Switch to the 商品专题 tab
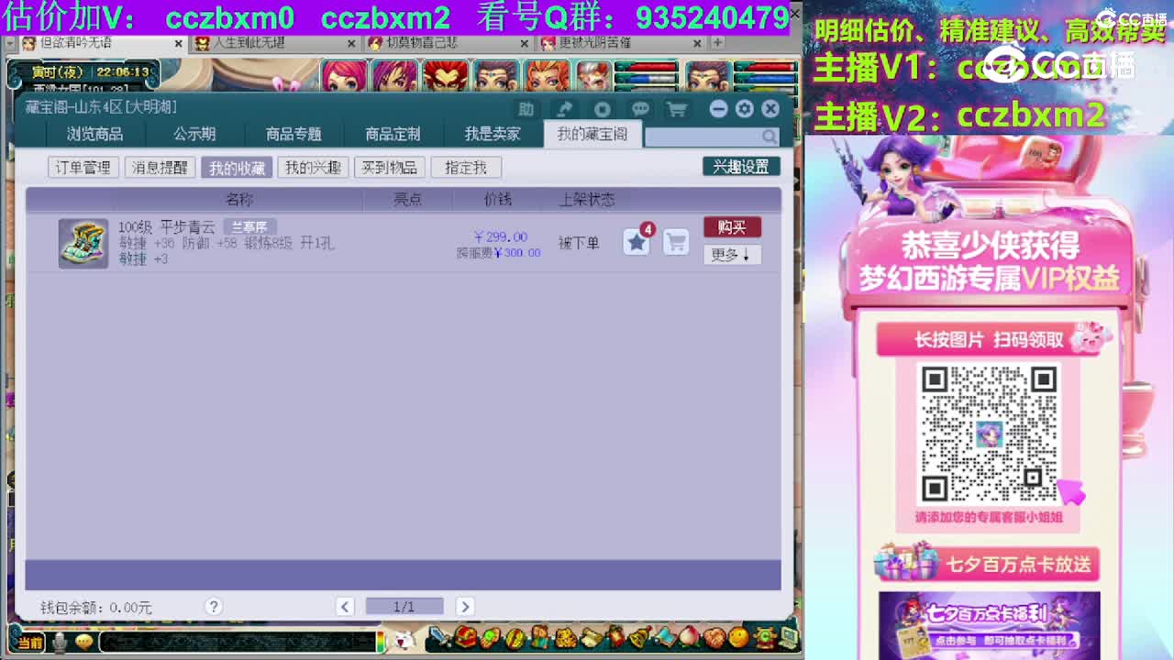The width and height of the screenshot is (1174, 660). [293, 134]
